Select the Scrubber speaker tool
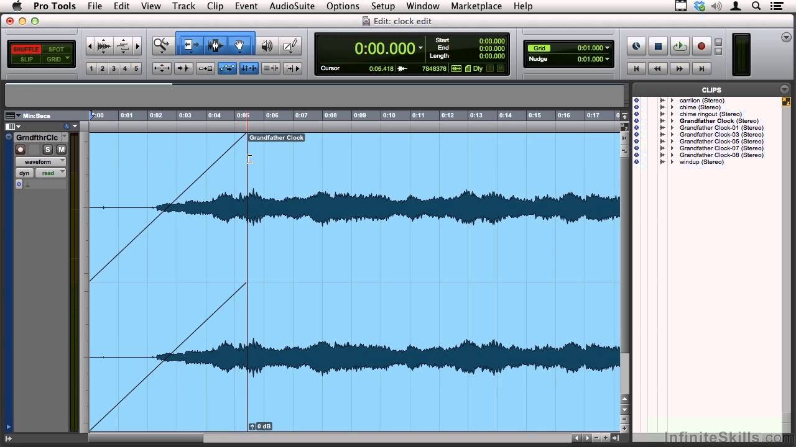 (267, 45)
